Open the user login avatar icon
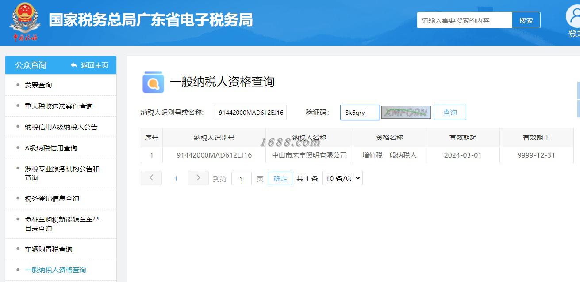Screen dimensions: 580x282 click(x=574, y=16)
